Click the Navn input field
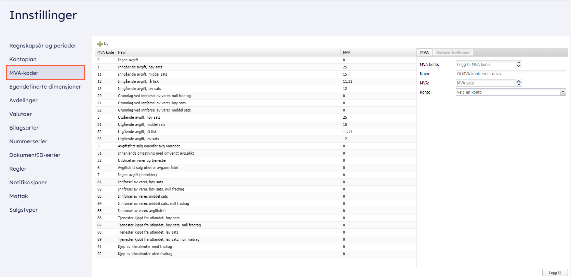This screenshot has width=571, height=277. pyautogui.click(x=510, y=74)
